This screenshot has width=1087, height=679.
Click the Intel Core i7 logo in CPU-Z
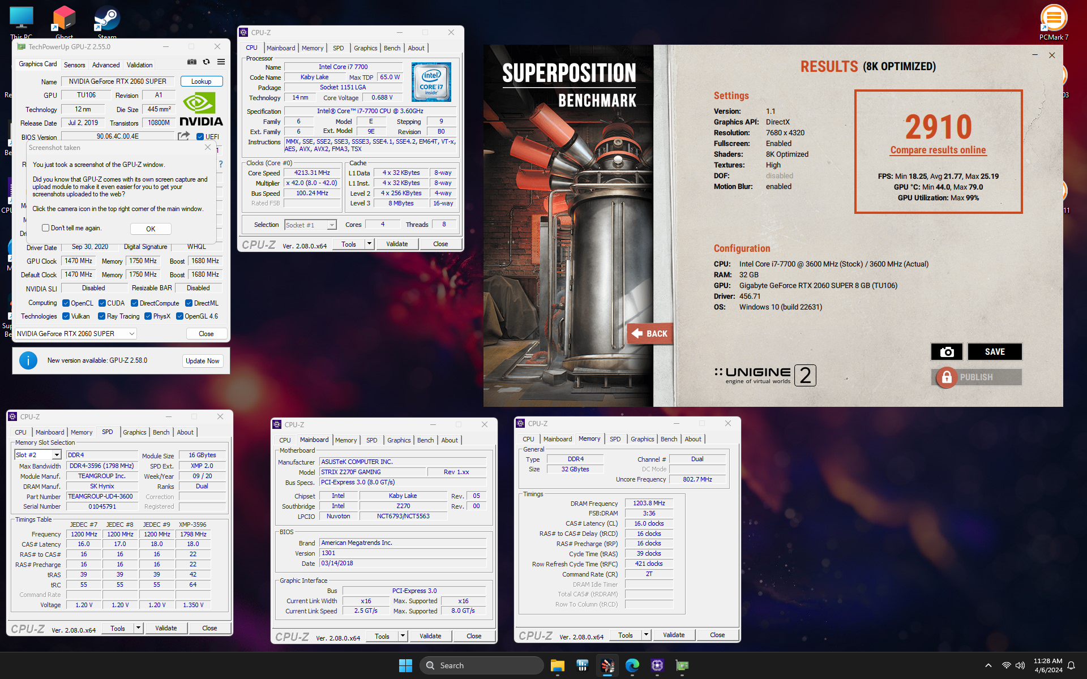[x=431, y=82]
